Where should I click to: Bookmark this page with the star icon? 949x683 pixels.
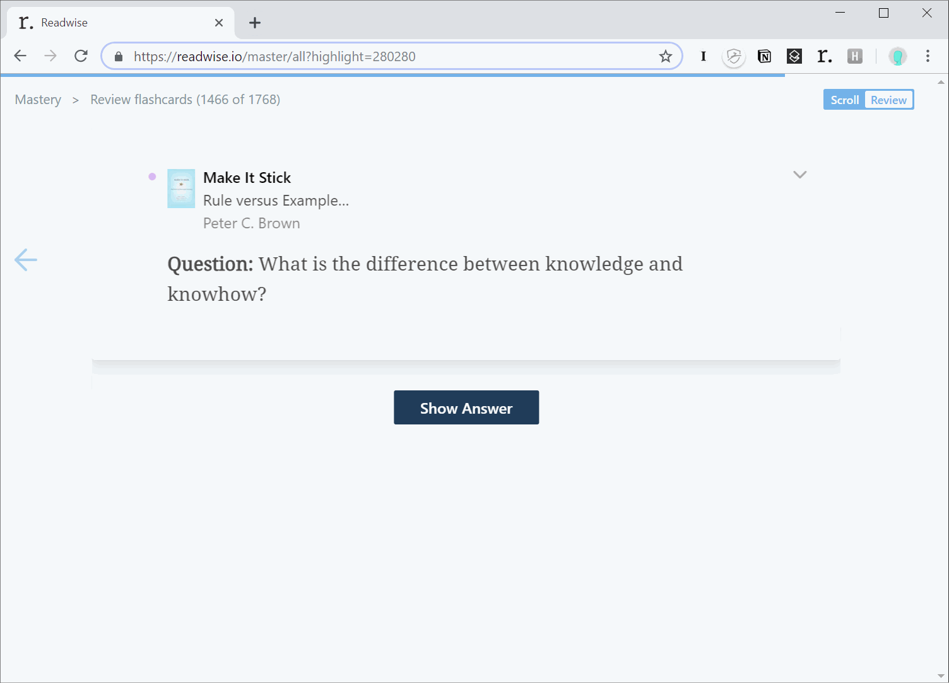666,57
